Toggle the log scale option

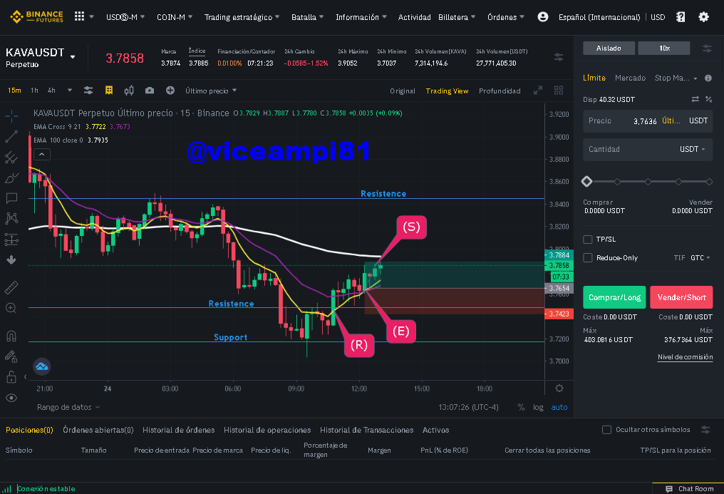[538, 407]
